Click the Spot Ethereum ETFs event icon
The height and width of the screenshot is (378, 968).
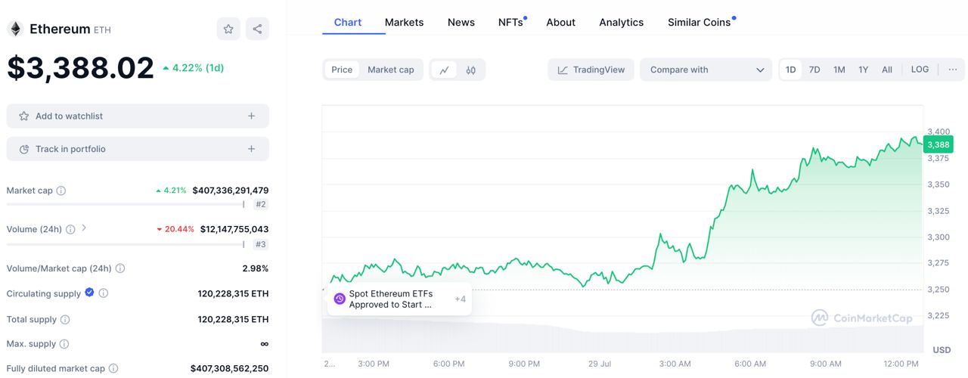click(x=340, y=299)
